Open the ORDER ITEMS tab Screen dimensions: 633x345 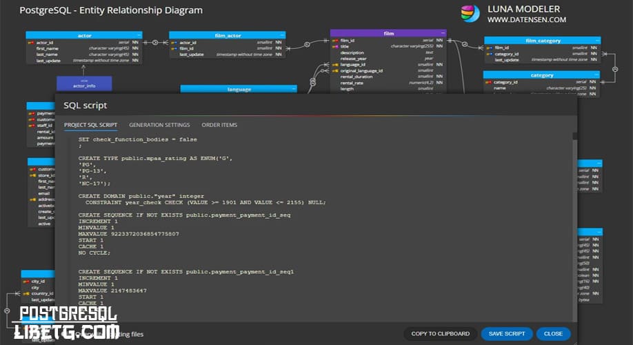(x=219, y=125)
